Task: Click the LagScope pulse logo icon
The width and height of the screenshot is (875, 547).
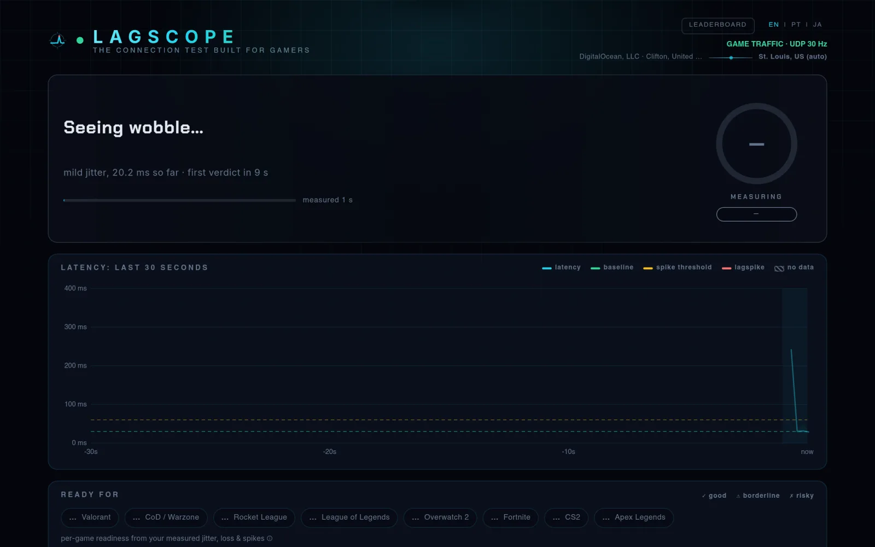Action: point(57,40)
